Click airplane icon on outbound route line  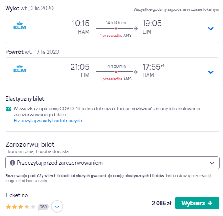pos(136,28)
